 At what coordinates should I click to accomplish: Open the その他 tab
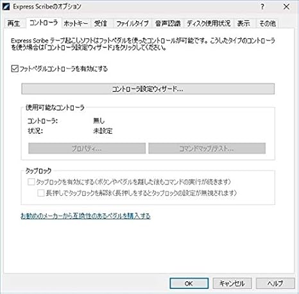pyautogui.click(x=268, y=23)
